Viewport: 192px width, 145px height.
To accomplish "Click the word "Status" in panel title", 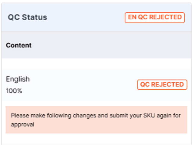I will (35, 17).
